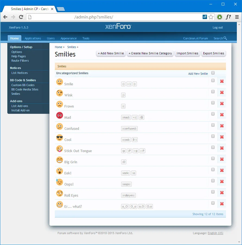Open the Home admin tab
This screenshot has width=242, height=245.
(14, 38)
